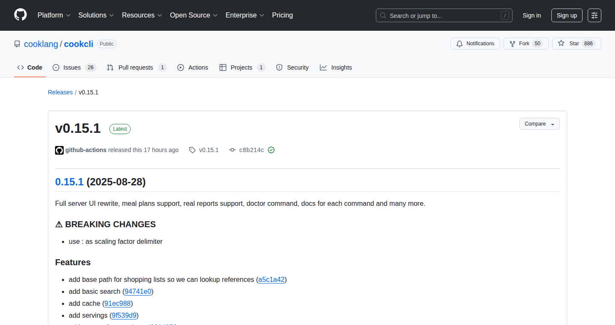Image resolution: width=615 pixels, height=325 pixels.
Task: Switch to the Actions tab
Action: pyautogui.click(x=193, y=67)
